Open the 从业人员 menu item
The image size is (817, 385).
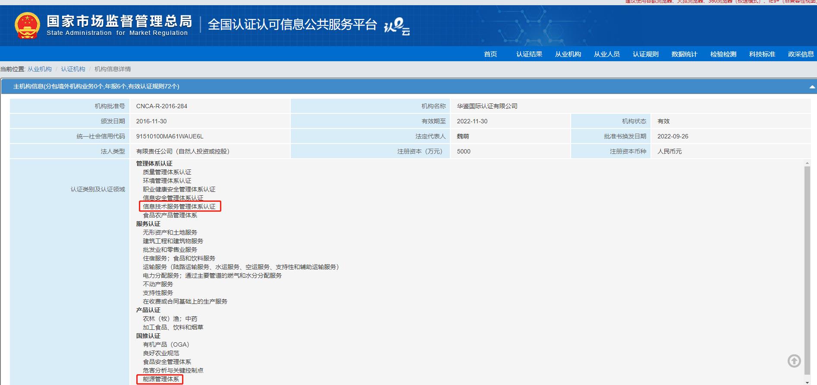point(606,54)
